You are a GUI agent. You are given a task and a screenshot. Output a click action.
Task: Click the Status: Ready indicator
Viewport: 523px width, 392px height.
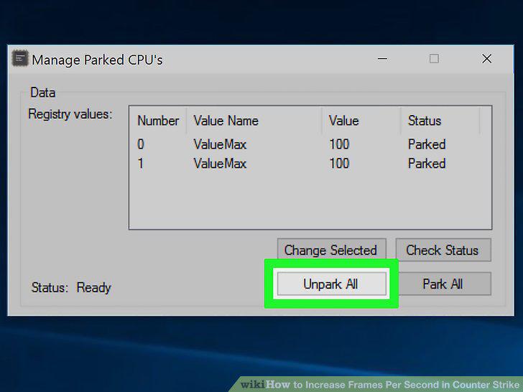click(71, 287)
